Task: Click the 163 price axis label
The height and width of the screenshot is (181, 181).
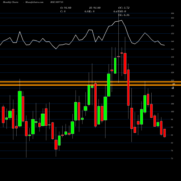Action: pos(172,18)
